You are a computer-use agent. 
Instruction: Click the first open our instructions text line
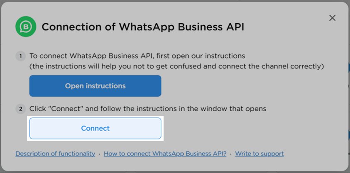pos(137,56)
